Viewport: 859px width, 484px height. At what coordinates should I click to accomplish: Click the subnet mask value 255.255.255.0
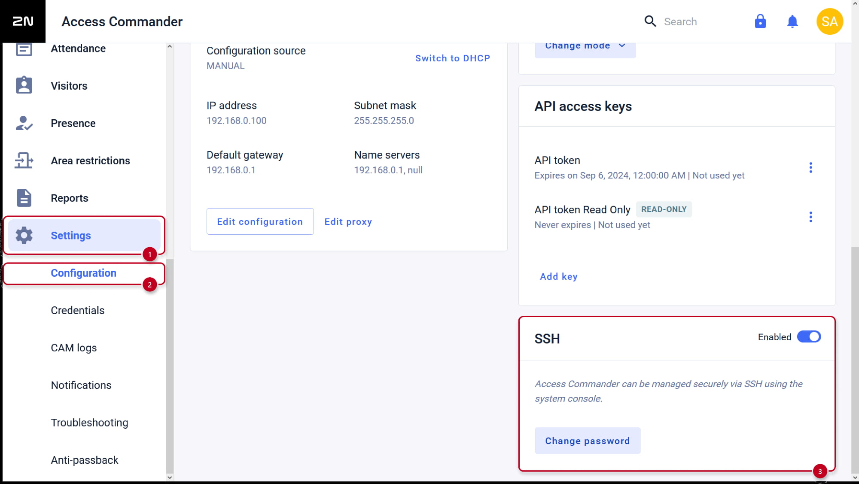[x=384, y=121]
